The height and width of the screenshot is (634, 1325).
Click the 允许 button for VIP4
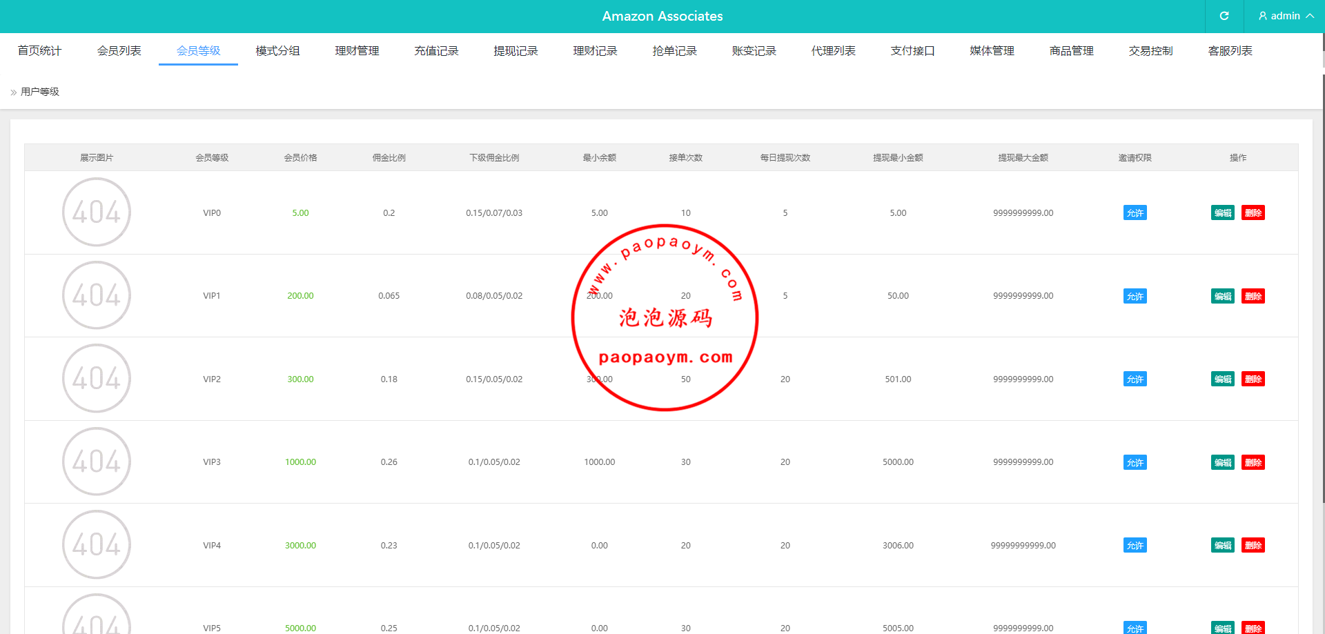tap(1135, 545)
